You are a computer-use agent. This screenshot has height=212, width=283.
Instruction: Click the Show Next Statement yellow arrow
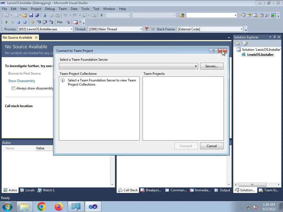[33, 22]
